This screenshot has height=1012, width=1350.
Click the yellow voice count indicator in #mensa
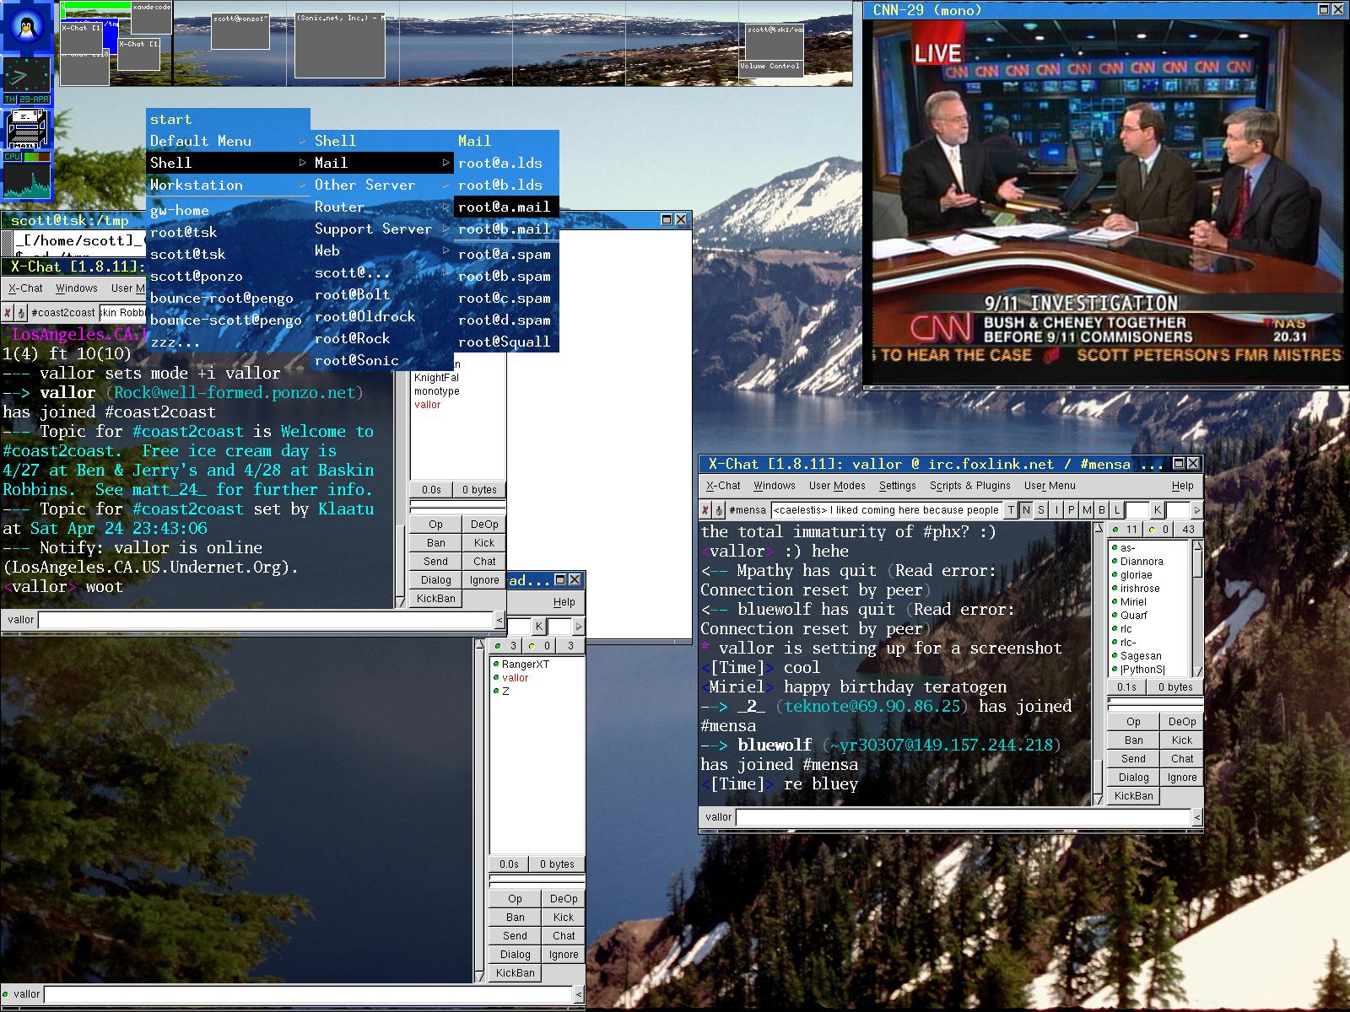pos(1158,530)
